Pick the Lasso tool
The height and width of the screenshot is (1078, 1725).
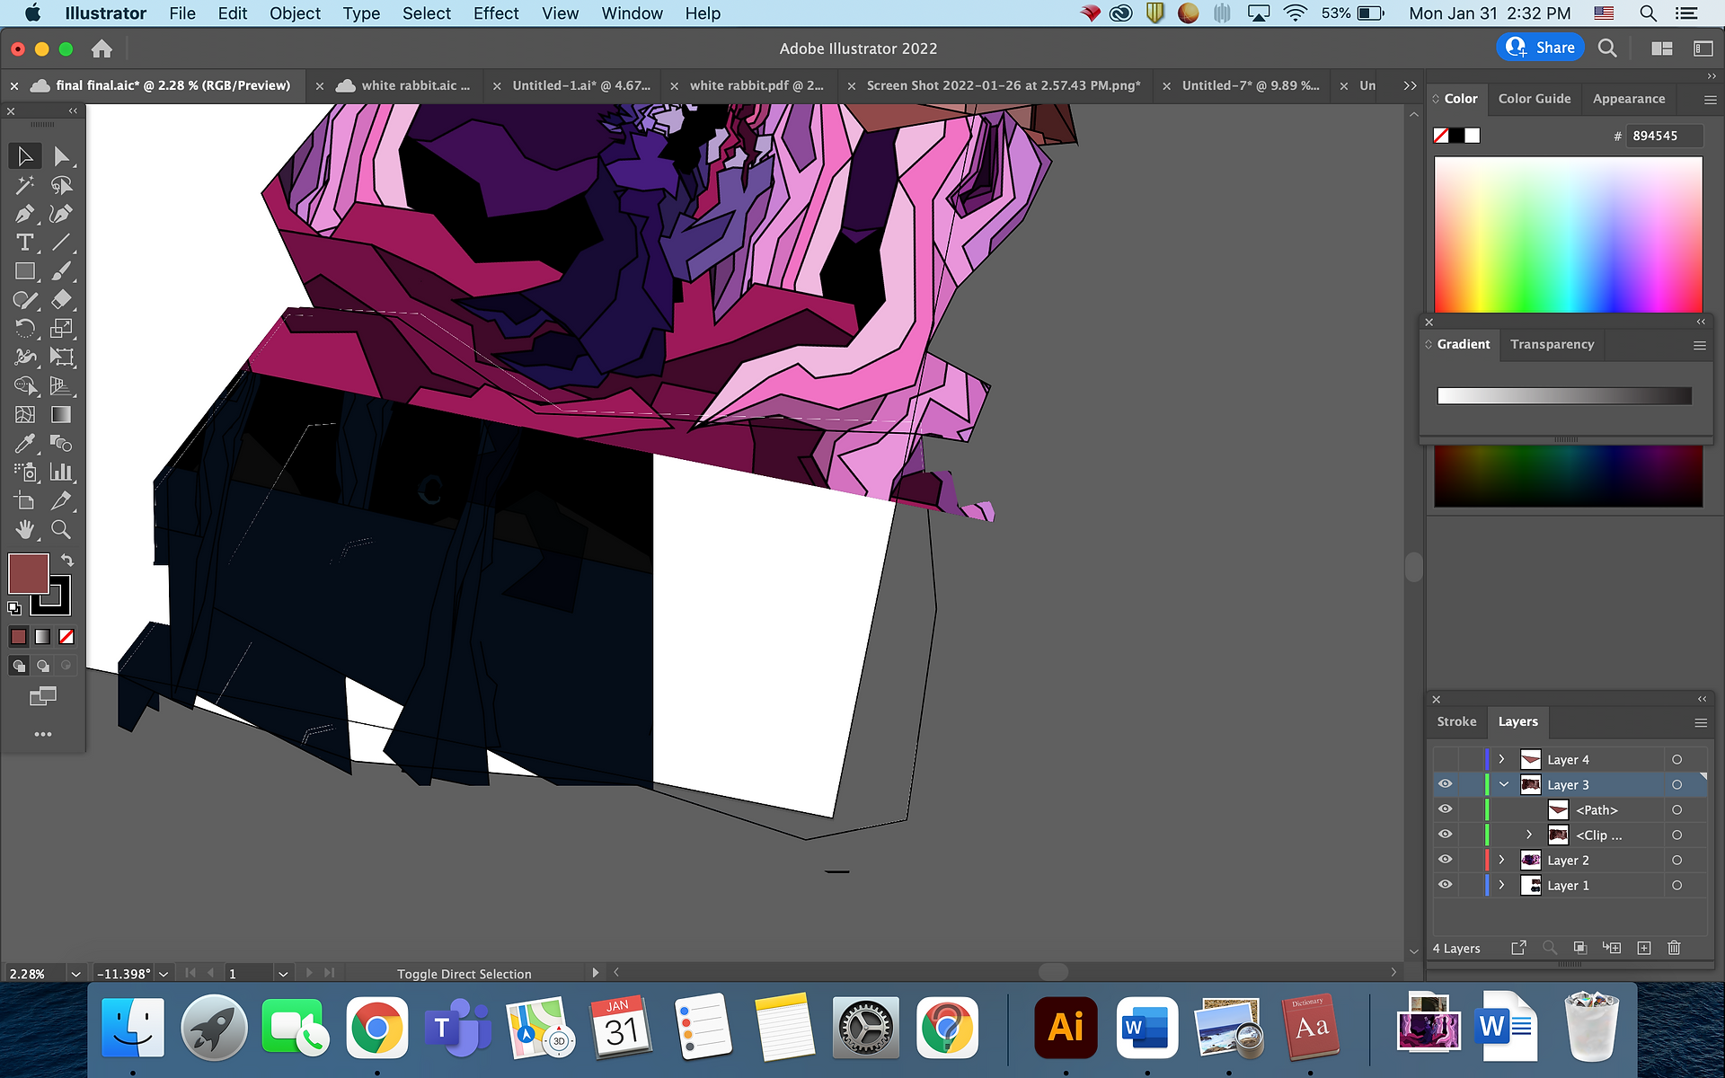point(61,185)
